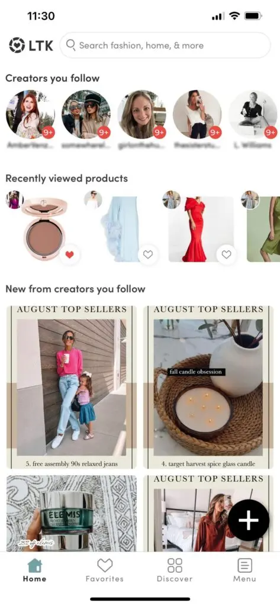
Task: Open the green dress product
Action: click(264, 229)
